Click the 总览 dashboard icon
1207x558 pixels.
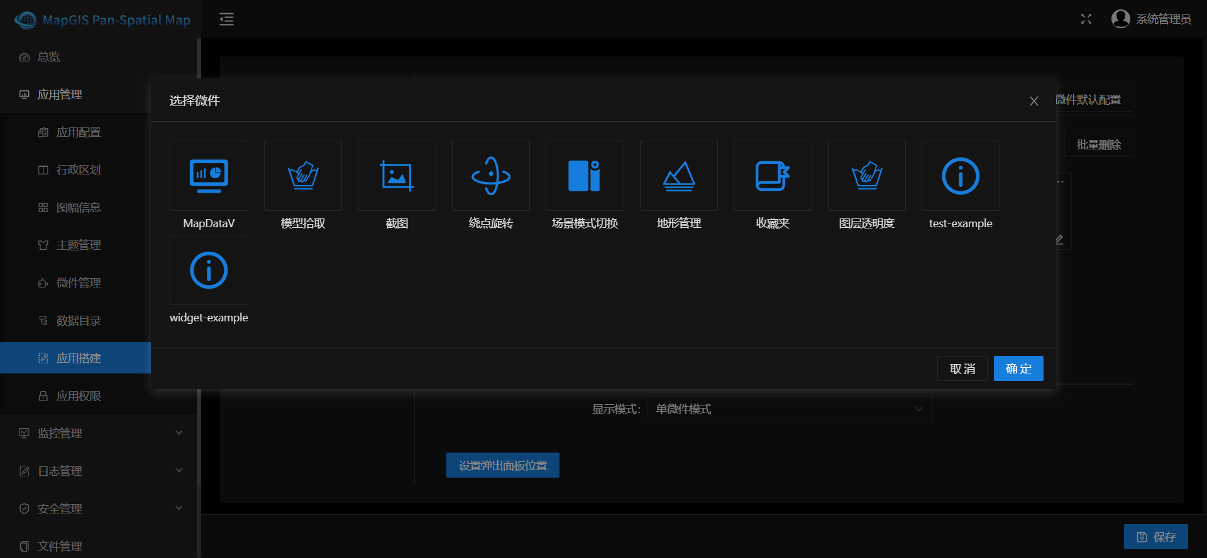(25, 57)
